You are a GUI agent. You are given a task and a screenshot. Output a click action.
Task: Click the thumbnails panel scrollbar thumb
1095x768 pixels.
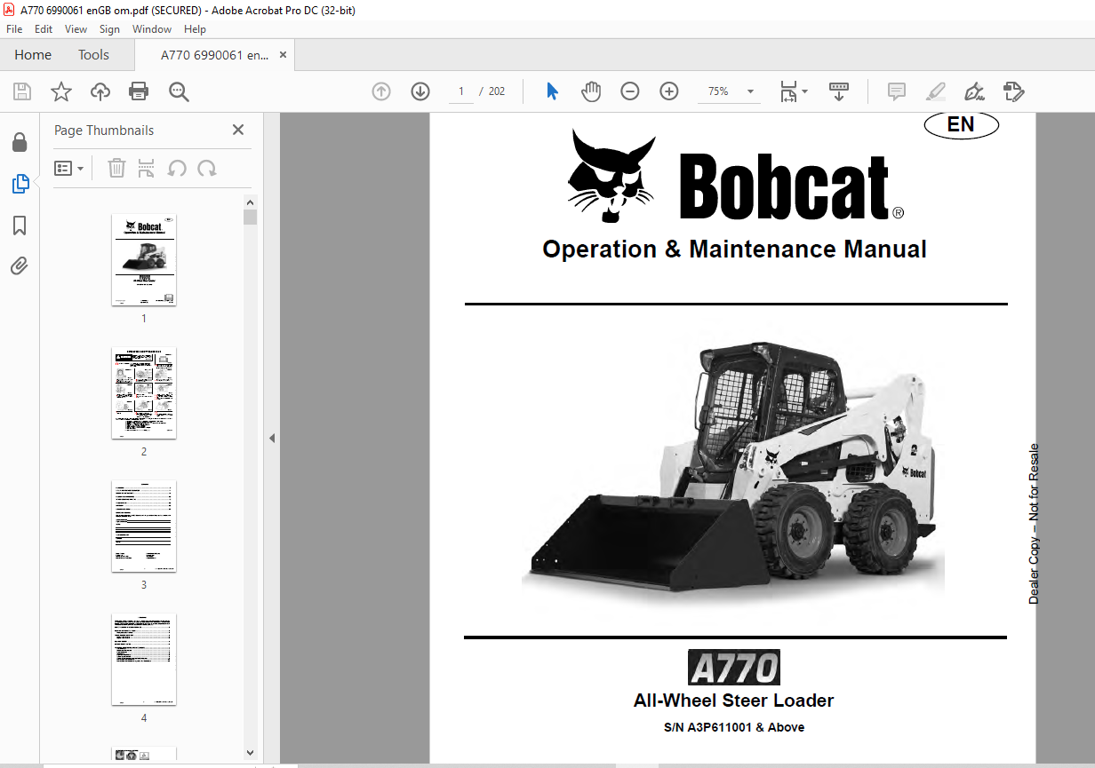pos(250,218)
